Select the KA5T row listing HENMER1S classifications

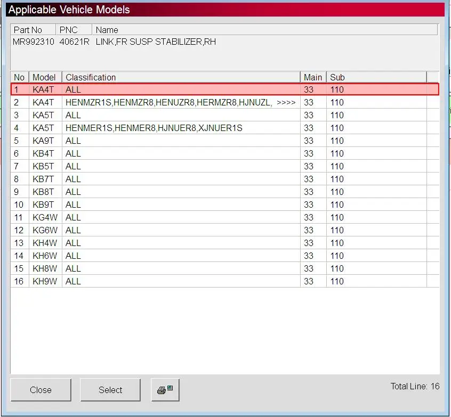(225, 128)
